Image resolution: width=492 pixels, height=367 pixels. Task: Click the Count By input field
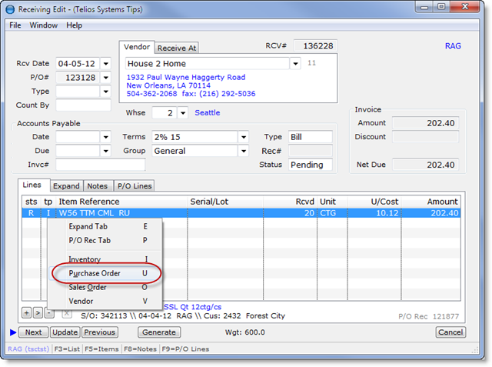click(83, 105)
